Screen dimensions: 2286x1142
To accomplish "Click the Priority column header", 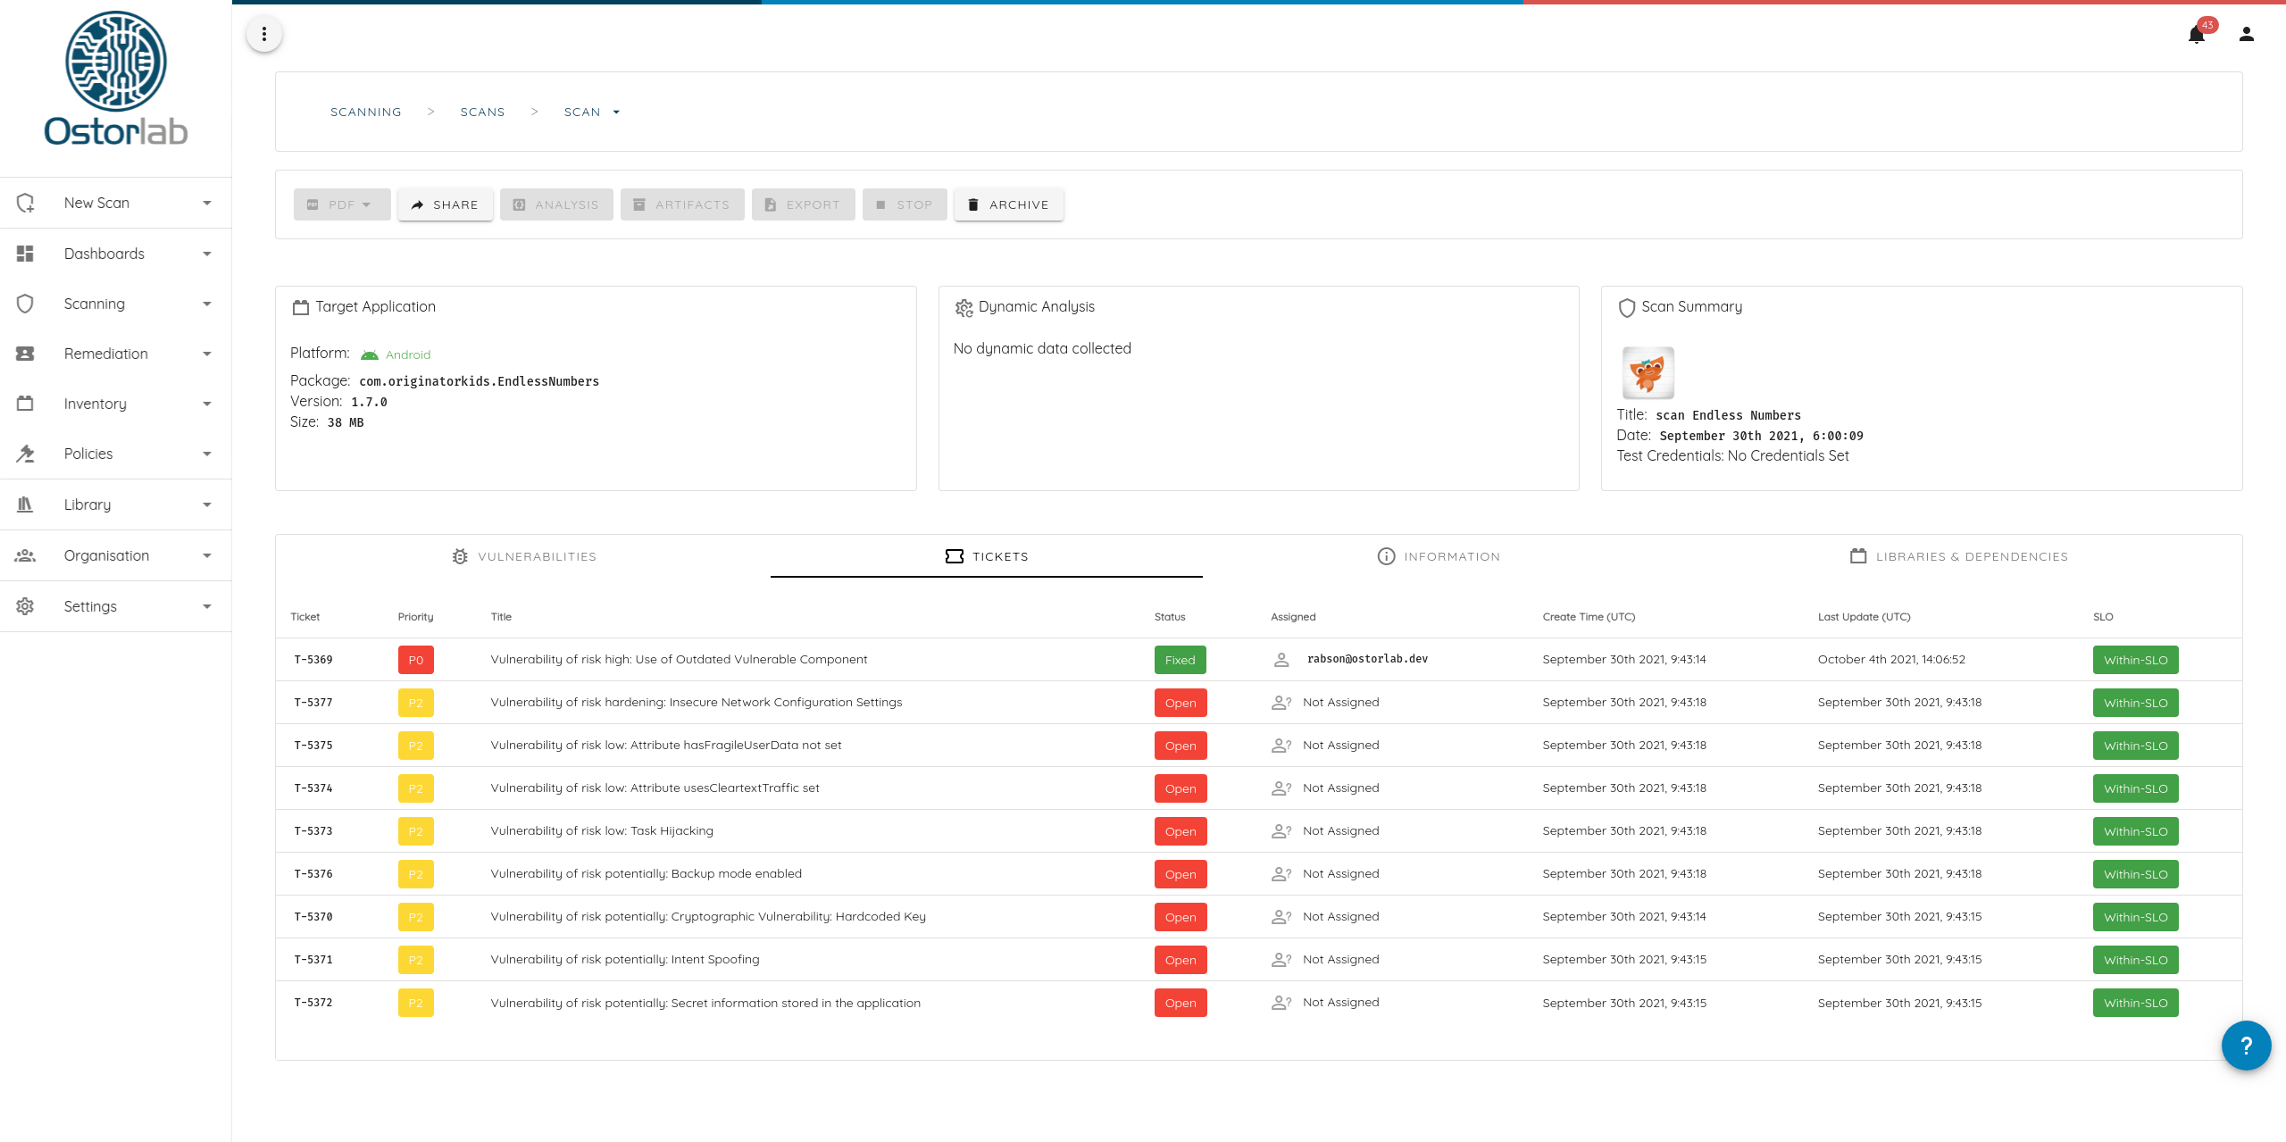I will [x=415, y=617].
